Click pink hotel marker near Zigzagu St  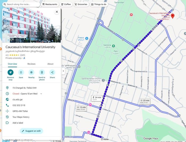[88, 132]
